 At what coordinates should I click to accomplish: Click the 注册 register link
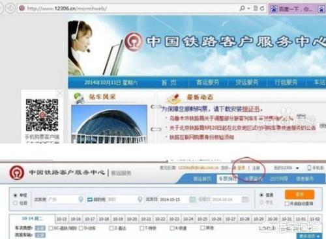click(x=256, y=168)
